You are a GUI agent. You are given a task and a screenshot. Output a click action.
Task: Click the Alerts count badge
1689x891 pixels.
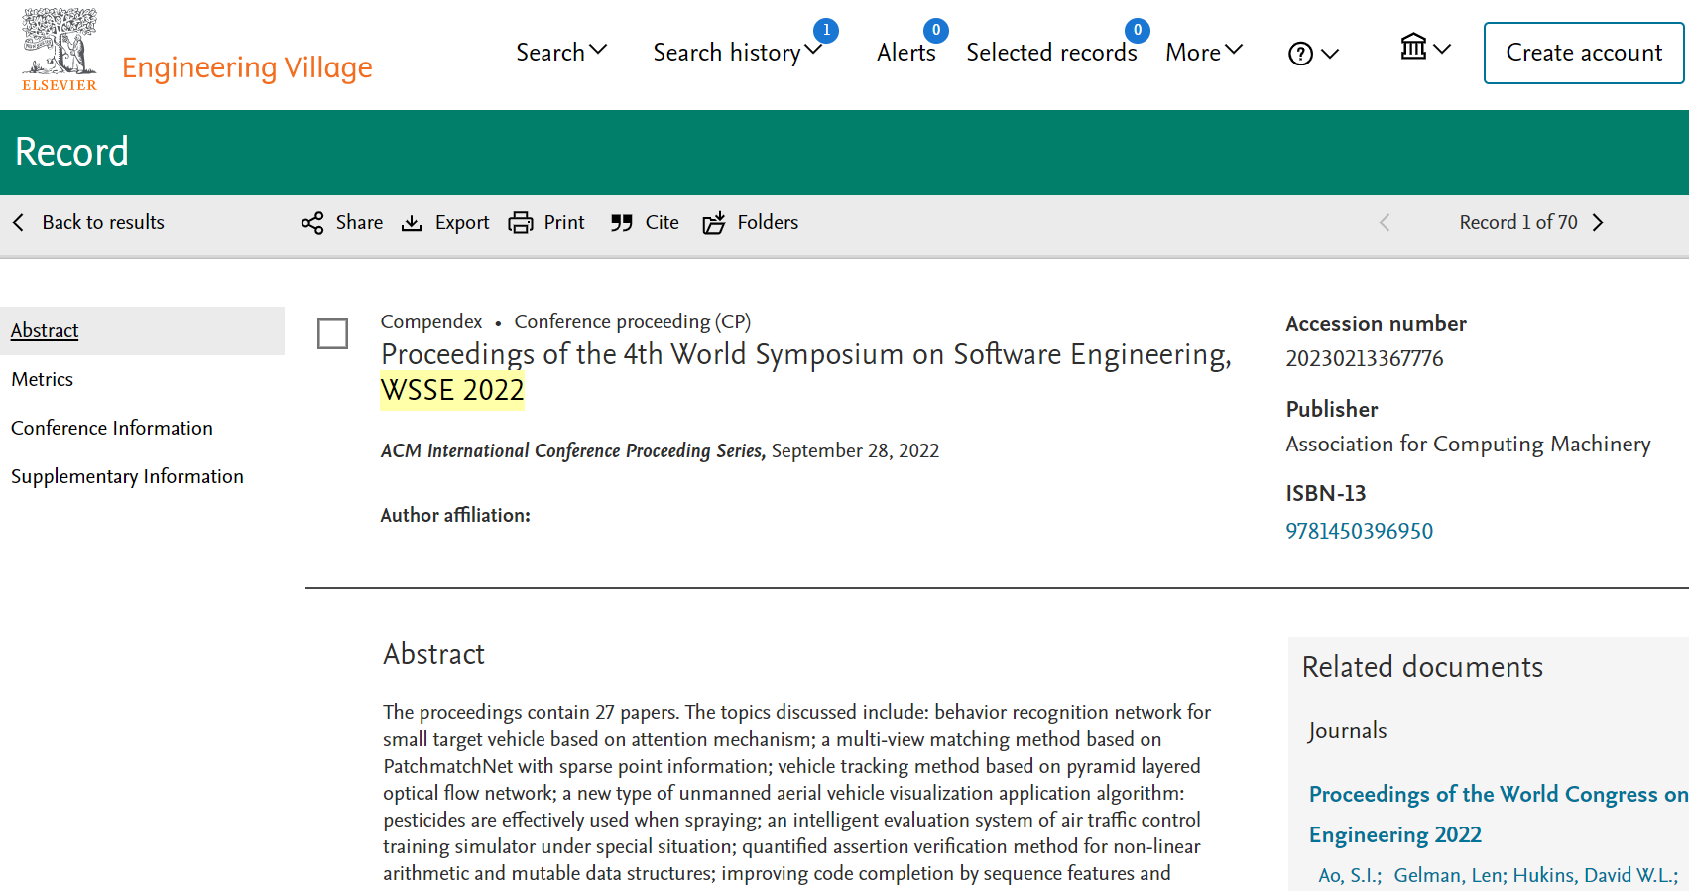click(x=935, y=31)
